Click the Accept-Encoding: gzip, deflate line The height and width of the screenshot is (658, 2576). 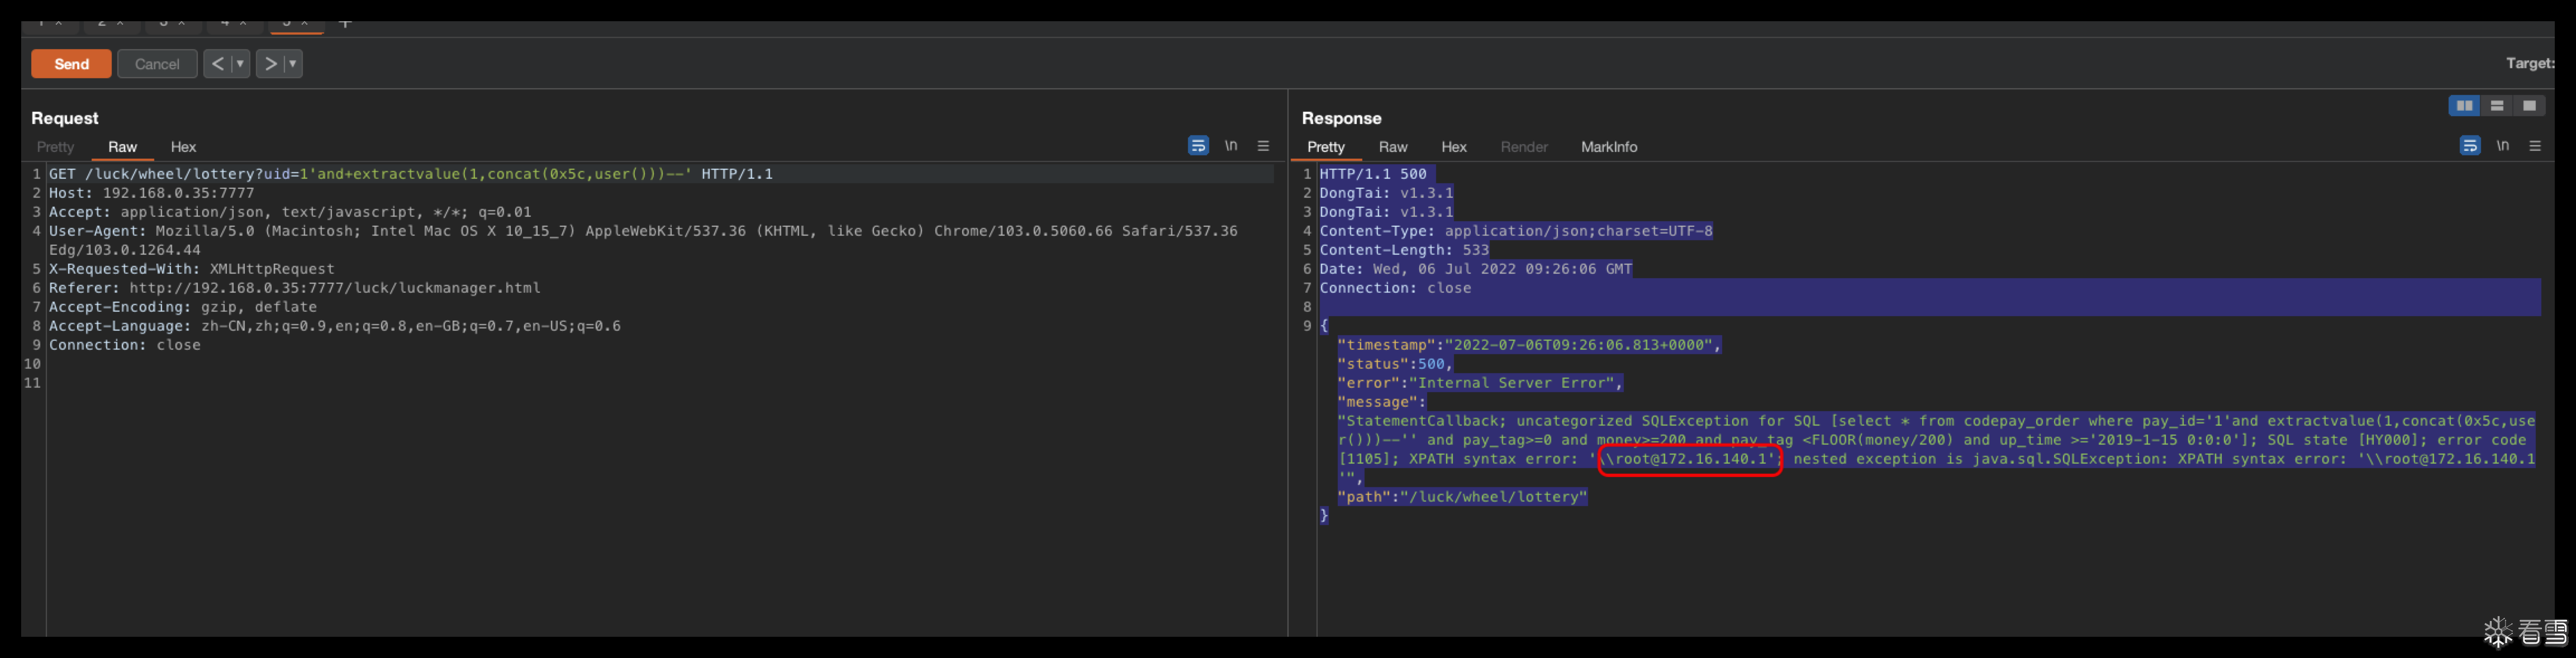click(183, 307)
